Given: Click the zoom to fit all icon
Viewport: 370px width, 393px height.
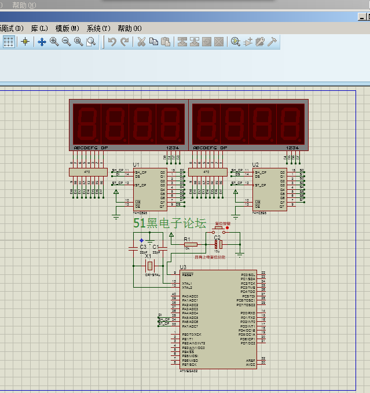Looking at the screenshot, I should point(78,42).
